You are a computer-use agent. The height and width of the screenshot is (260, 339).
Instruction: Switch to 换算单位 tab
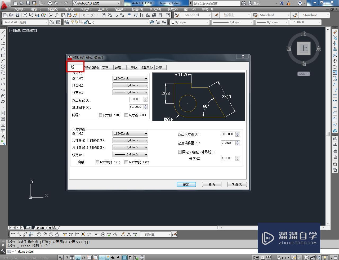(146, 68)
